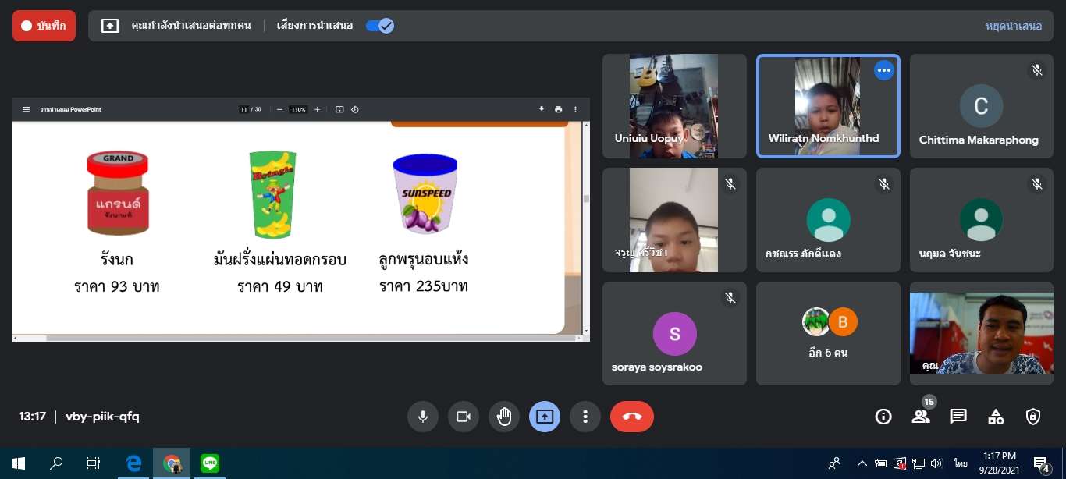Open the meeting details info icon
The height and width of the screenshot is (479, 1066).
pos(883,417)
